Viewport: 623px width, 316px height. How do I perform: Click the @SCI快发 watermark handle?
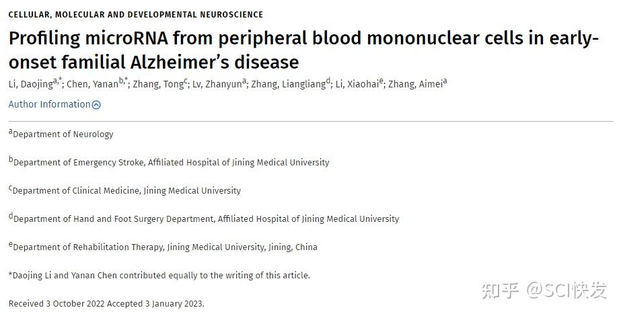[x=567, y=290]
